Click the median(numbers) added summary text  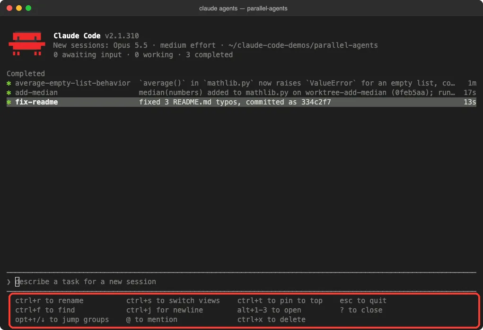point(297,93)
